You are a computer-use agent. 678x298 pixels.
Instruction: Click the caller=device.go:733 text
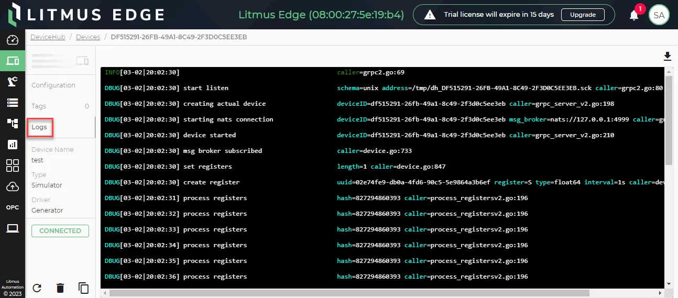click(374, 151)
